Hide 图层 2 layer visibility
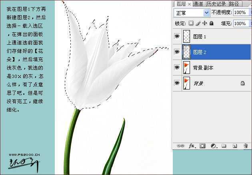The image size is (252, 175). [x=177, y=52]
